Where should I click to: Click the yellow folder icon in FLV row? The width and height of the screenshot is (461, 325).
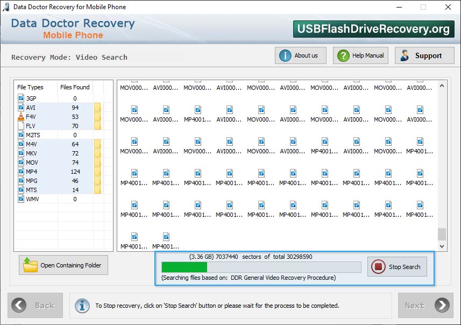coord(97,125)
